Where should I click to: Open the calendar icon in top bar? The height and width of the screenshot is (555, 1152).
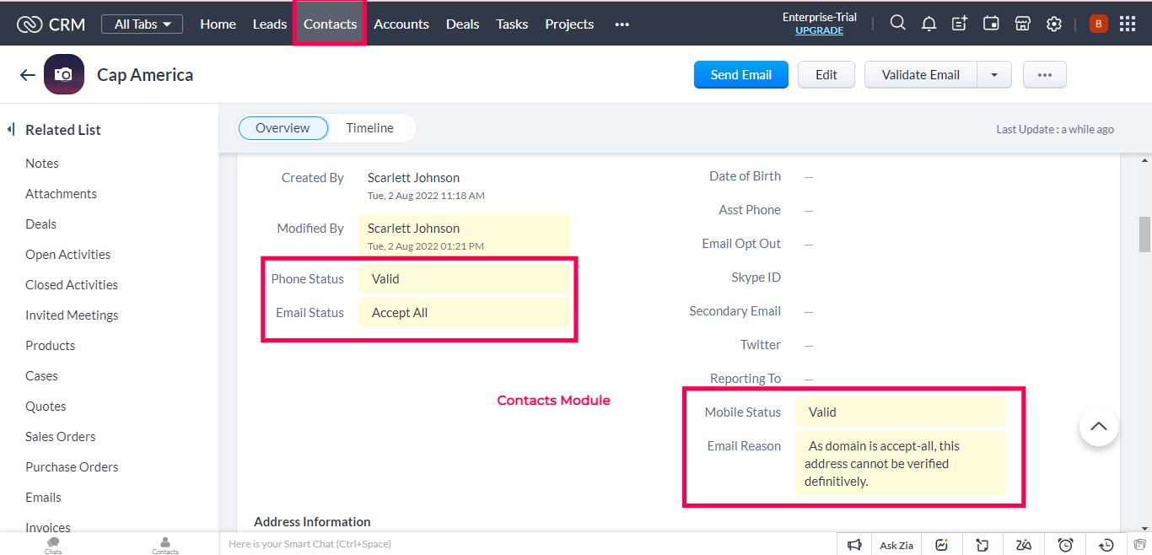coord(991,24)
